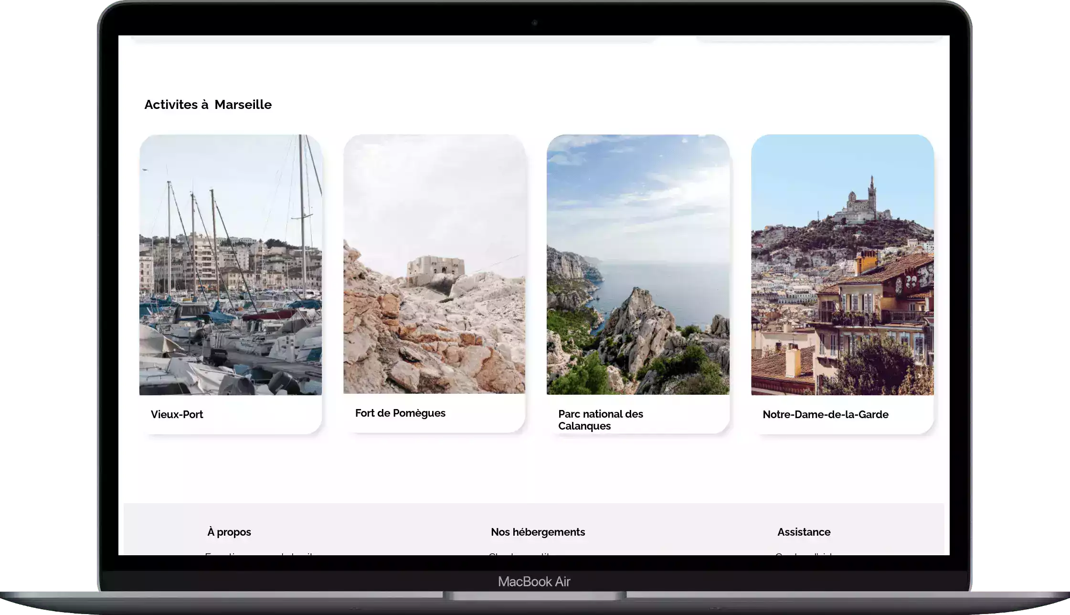Click the laptop webcam dot

click(x=535, y=22)
